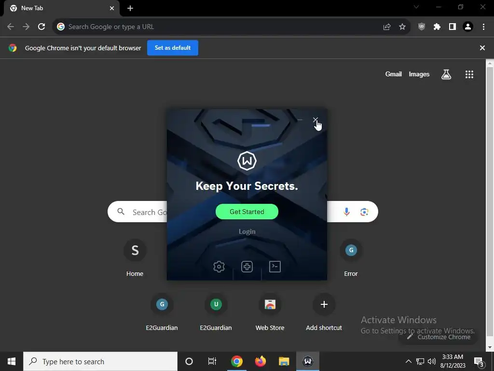Image resolution: width=494 pixels, height=371 pixels.
Task: Open Windows notification center
Action: (479, 361)
